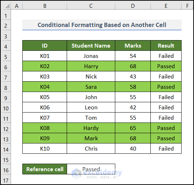Select row 6 header
The width and height of the screenshot is (194, 185).
click(x=6, y=66)
